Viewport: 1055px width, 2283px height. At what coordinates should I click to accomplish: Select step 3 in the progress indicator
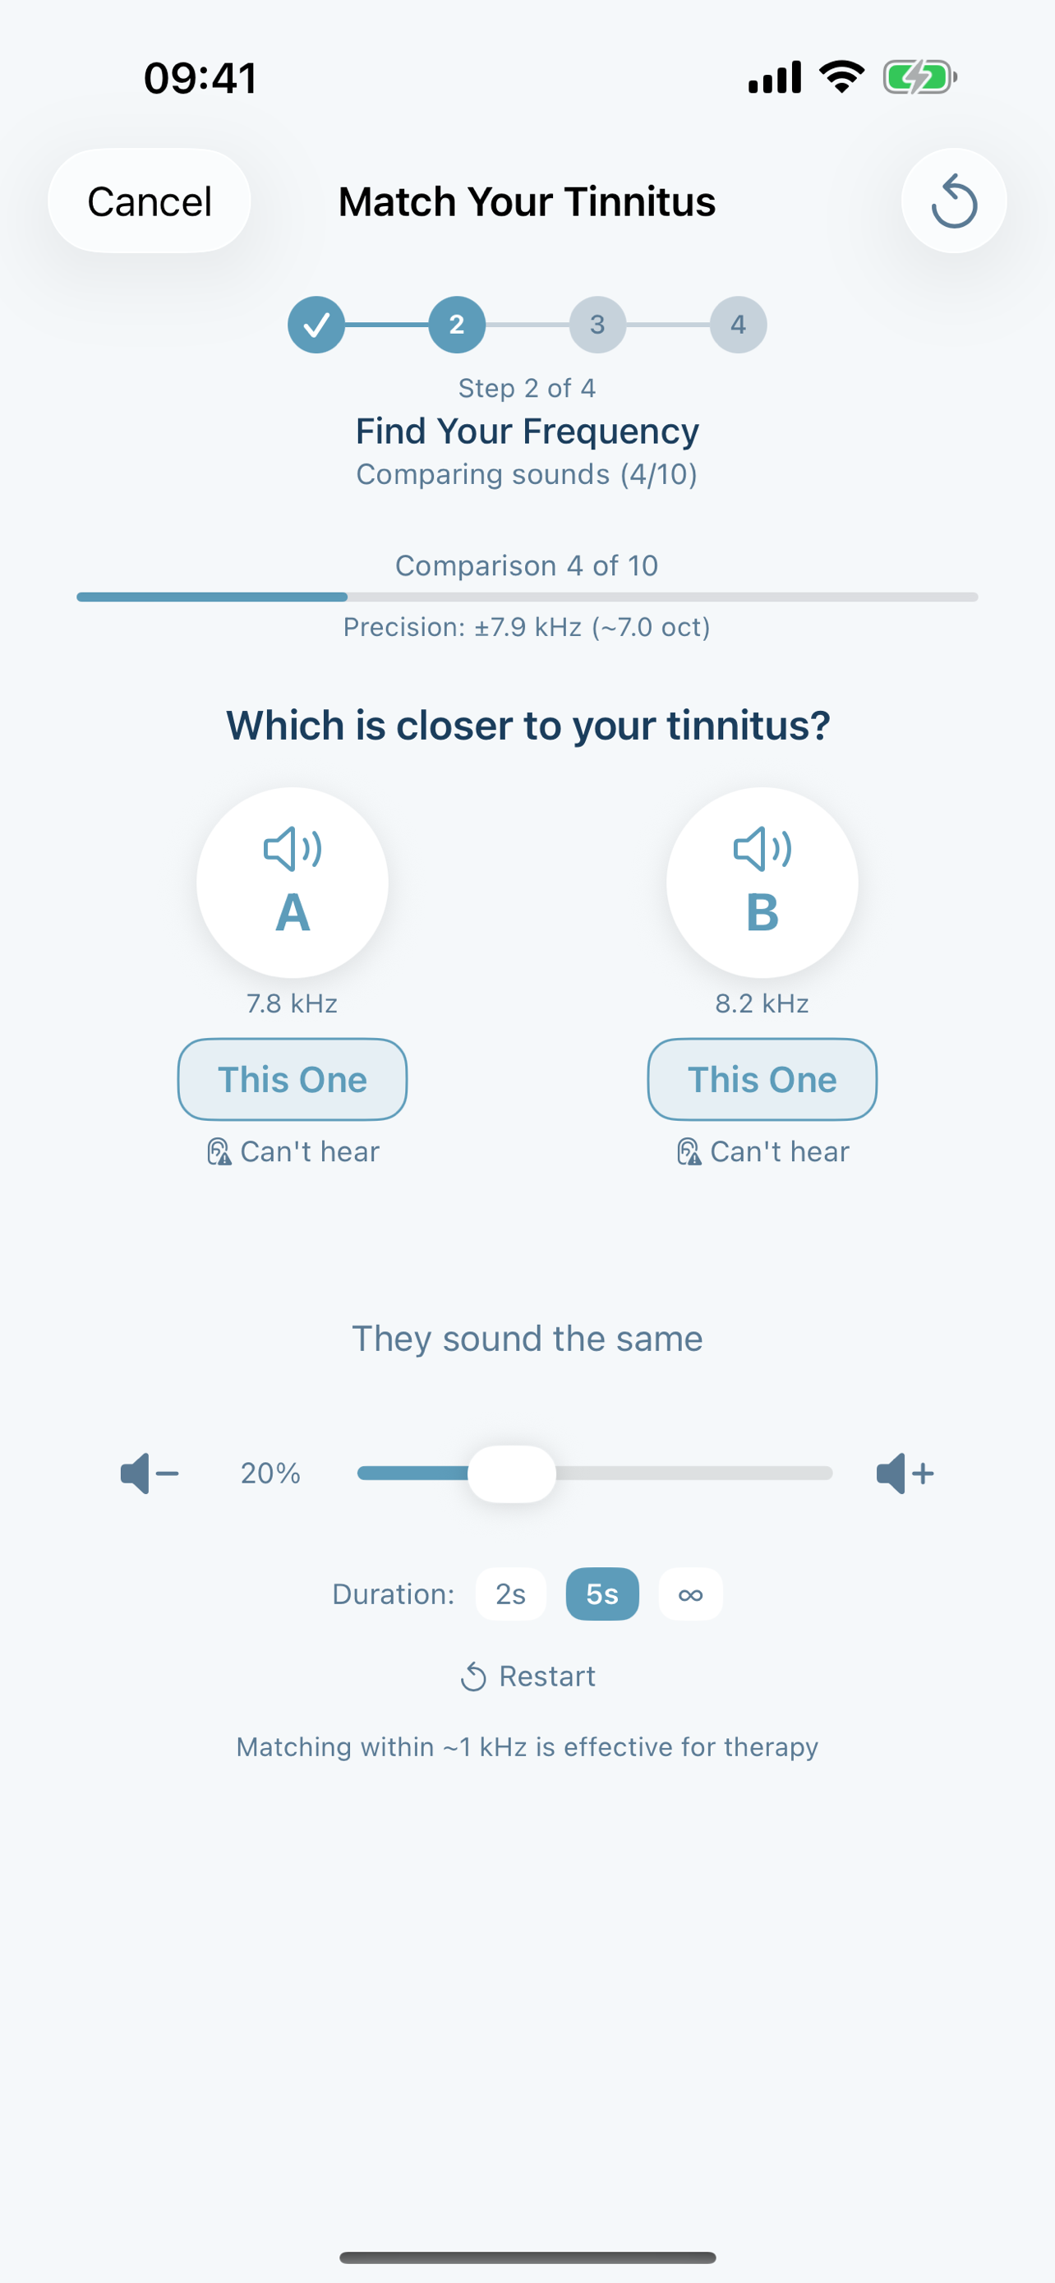[598, 325]
